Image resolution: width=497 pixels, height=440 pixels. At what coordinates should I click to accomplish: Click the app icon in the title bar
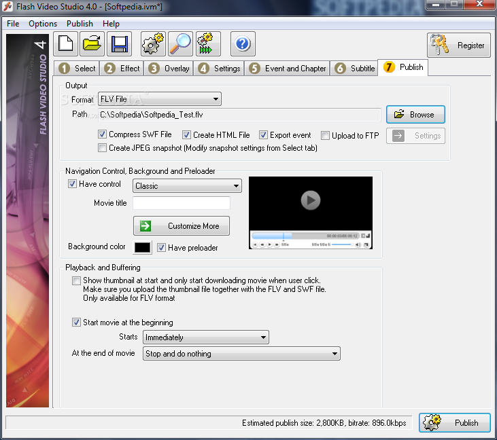[x=7, y=6]
